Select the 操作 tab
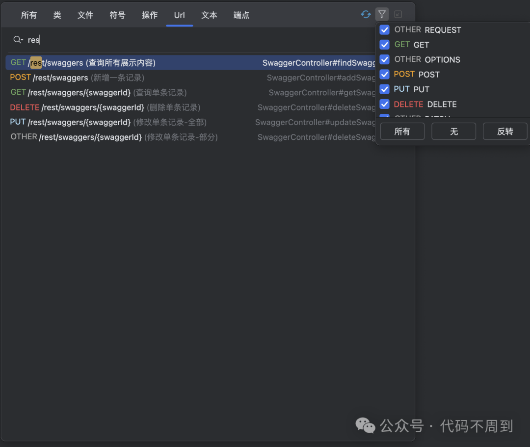This screenshot has height=447, width=530. point(149,15)
